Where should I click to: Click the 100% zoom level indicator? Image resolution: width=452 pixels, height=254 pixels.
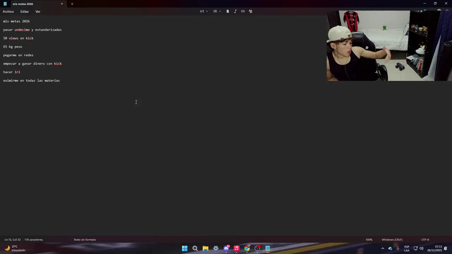pos(369,240)
